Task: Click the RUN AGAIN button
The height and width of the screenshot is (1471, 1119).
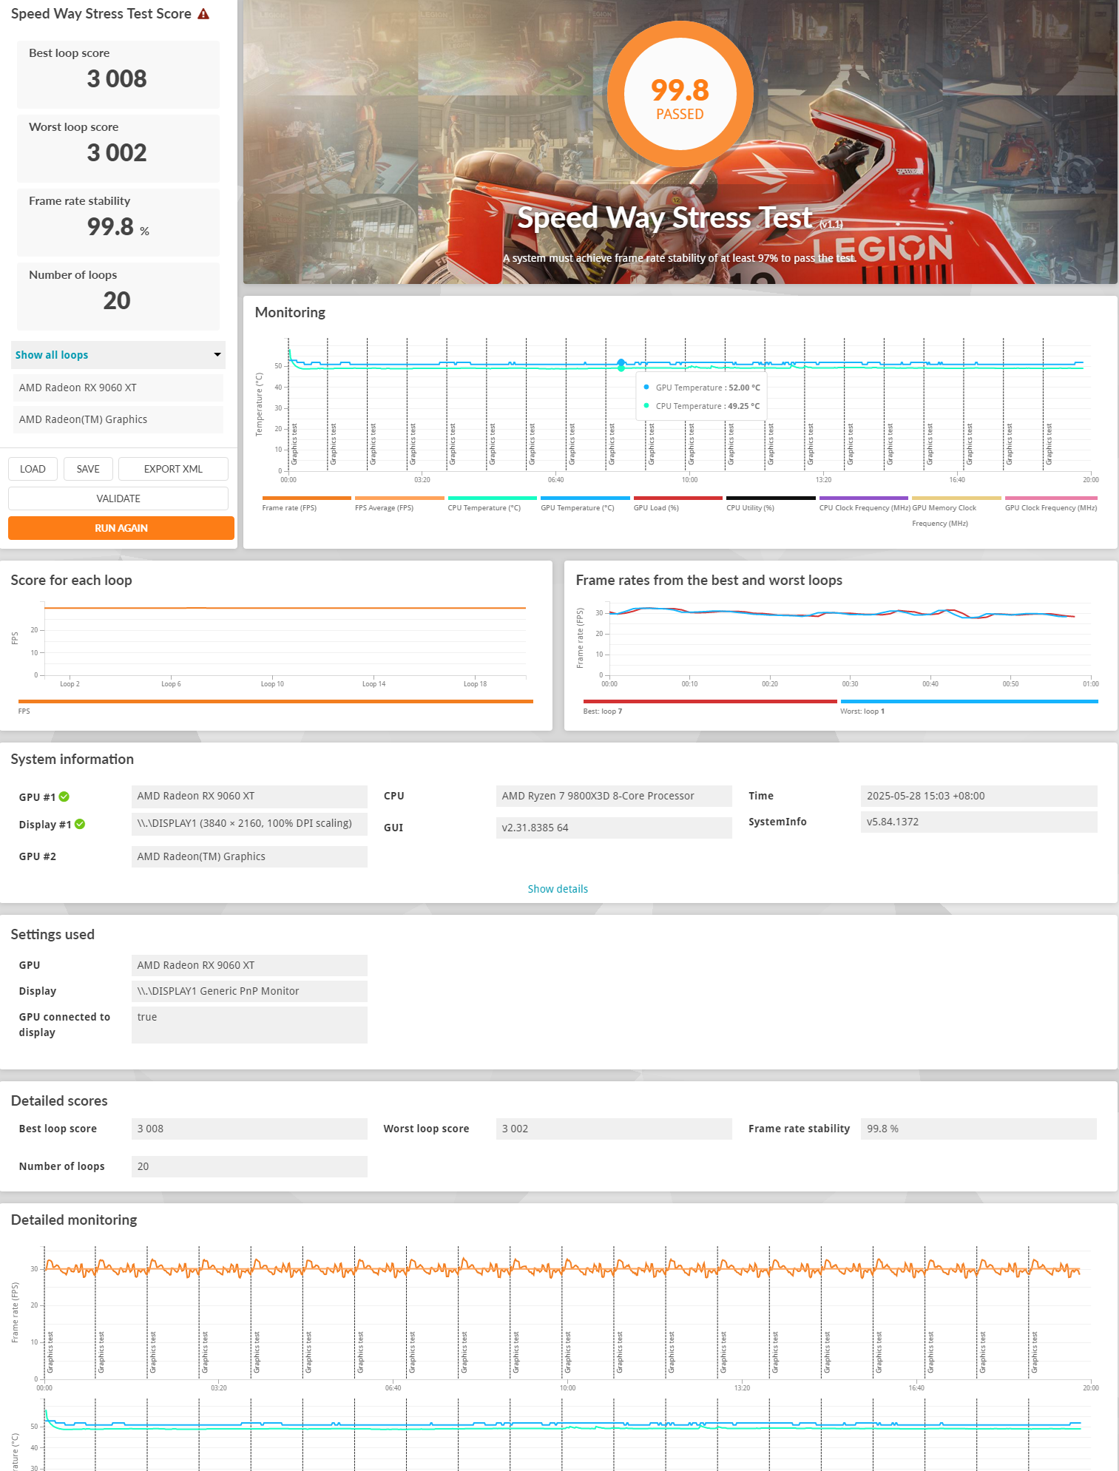Action: 121,528
